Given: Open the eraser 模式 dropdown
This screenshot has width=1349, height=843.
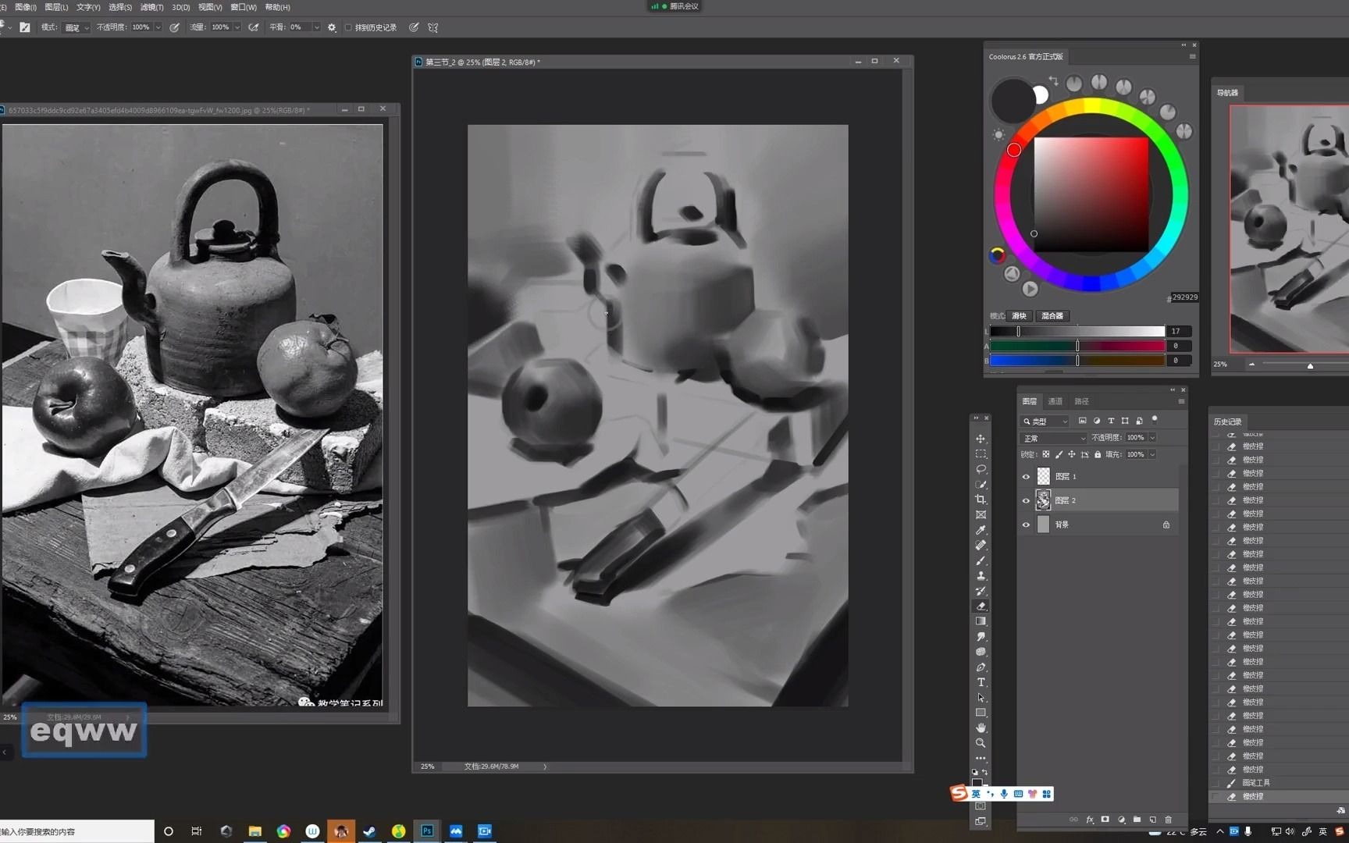Looking at the screenshot, I should click(77, 27).
